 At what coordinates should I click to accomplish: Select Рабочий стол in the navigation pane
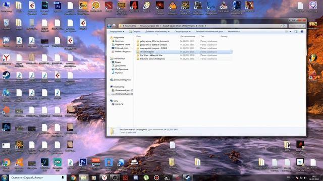pyautogui.click(x=122, y=48)
